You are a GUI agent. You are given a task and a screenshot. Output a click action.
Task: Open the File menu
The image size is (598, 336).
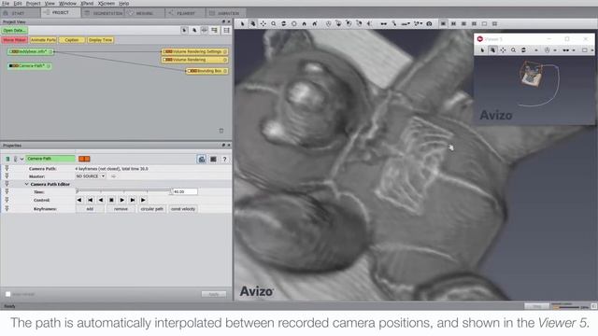click(x=6, y=3)
